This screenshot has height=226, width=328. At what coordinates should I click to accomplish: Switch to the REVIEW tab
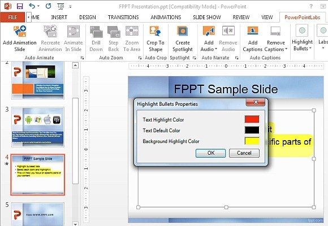tap(241, 18)
